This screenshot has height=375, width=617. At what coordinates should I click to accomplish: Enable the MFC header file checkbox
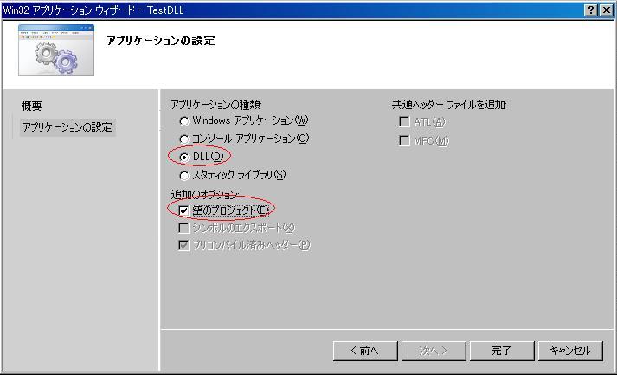[x=404, y=141]
